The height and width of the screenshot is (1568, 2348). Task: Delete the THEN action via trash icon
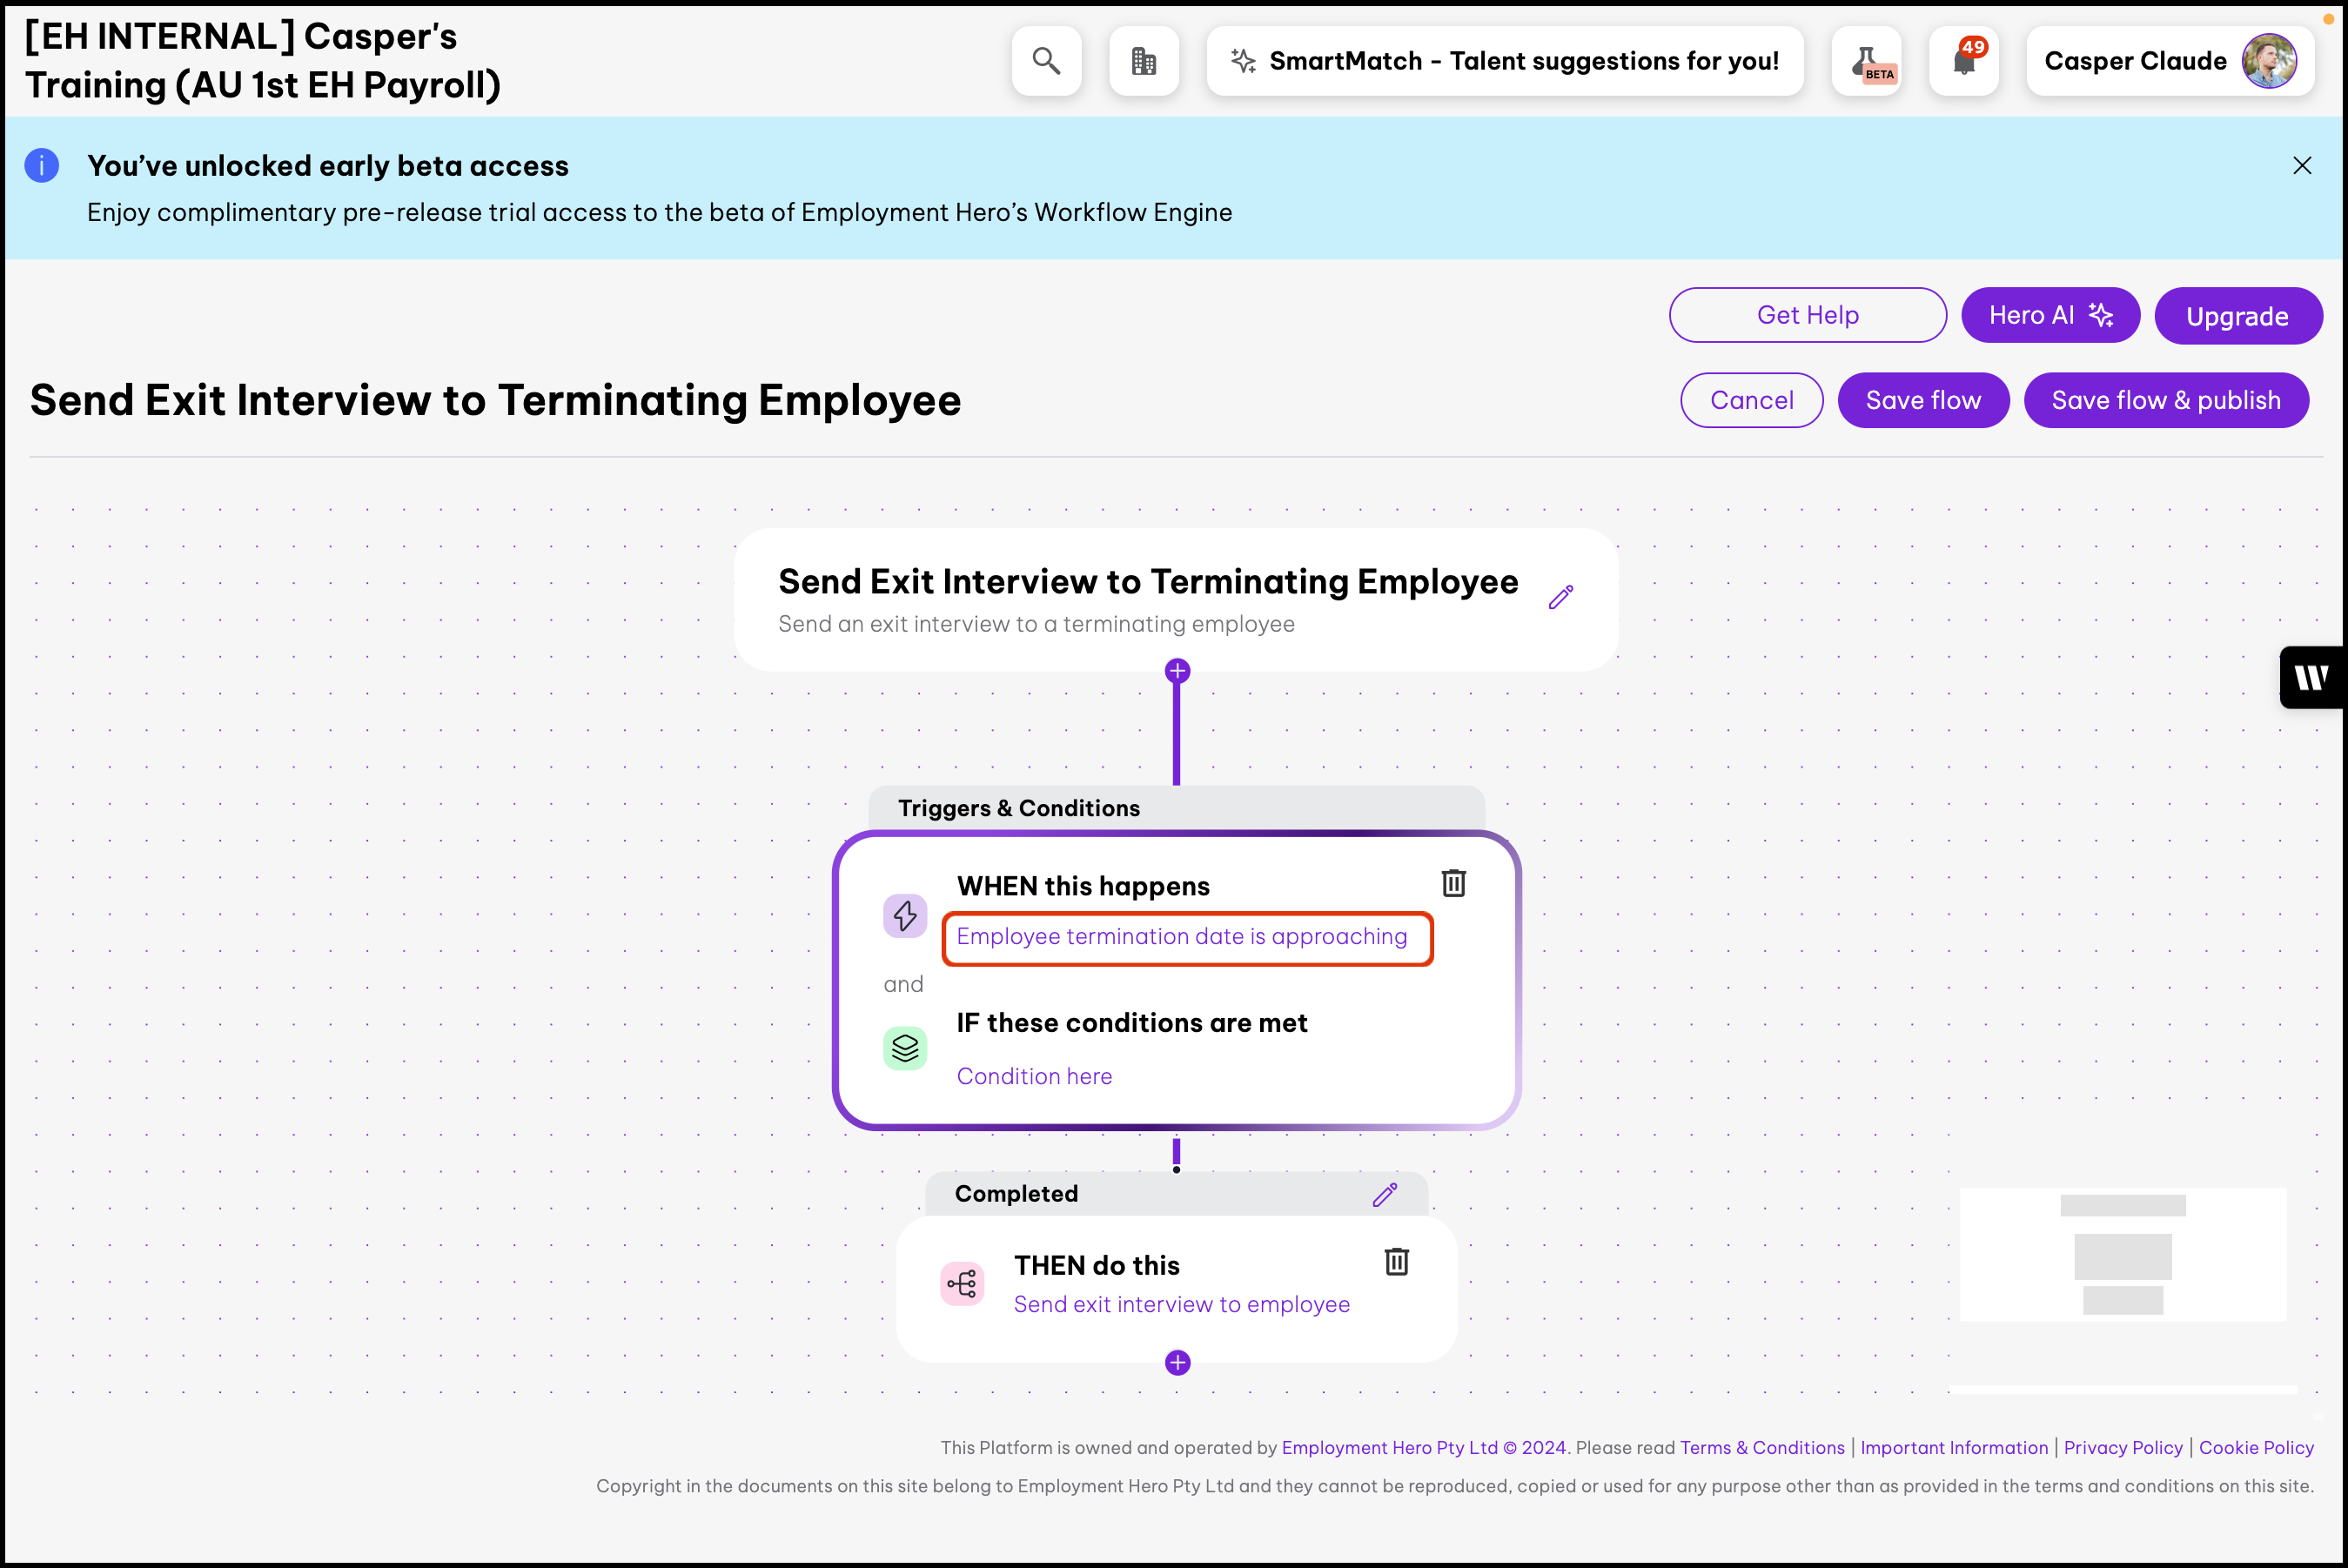(x=1396, y=1262)
